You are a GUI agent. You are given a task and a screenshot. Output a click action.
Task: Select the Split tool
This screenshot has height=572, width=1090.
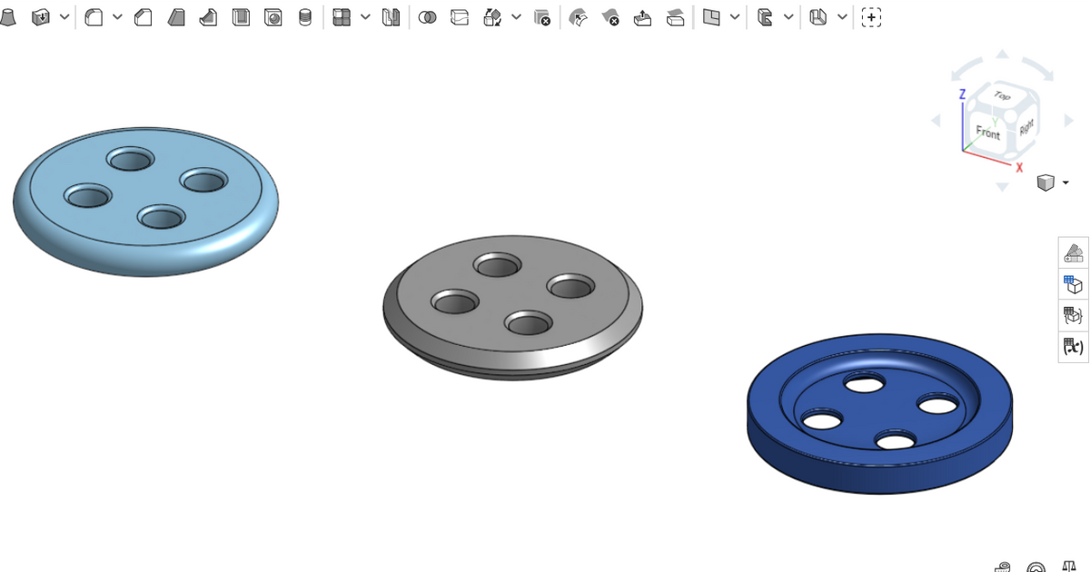point(459,16)
